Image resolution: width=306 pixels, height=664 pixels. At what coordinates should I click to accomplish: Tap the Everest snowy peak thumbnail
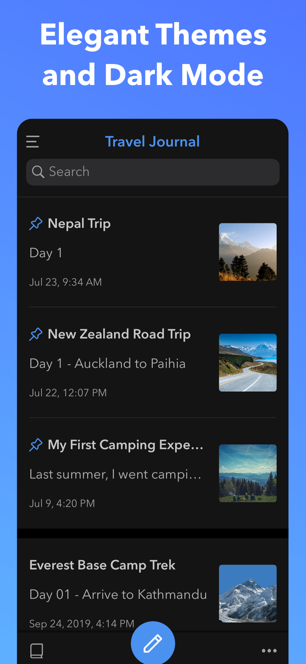pos(248,593)
